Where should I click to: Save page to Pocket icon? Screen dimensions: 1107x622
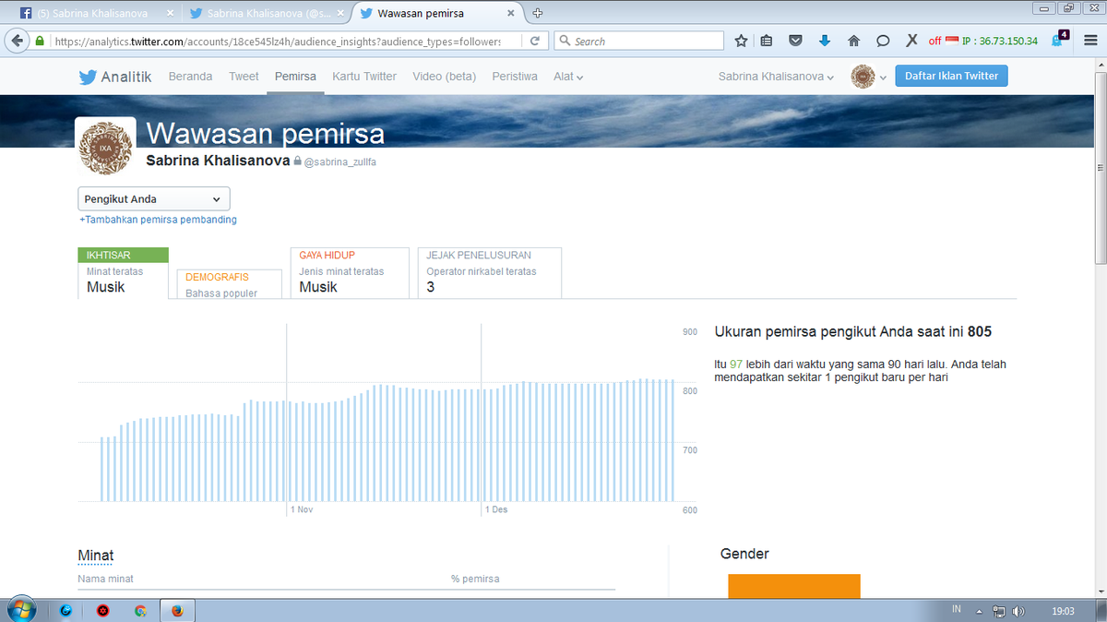(795, 41)
